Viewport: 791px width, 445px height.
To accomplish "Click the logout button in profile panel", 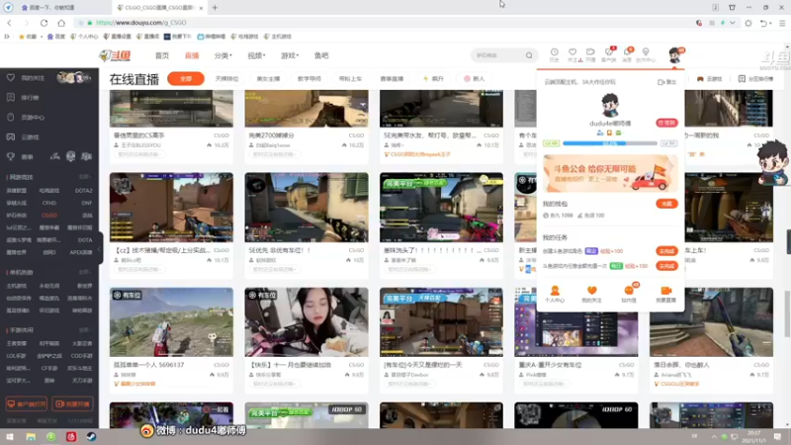I will [x=666, y=82].
